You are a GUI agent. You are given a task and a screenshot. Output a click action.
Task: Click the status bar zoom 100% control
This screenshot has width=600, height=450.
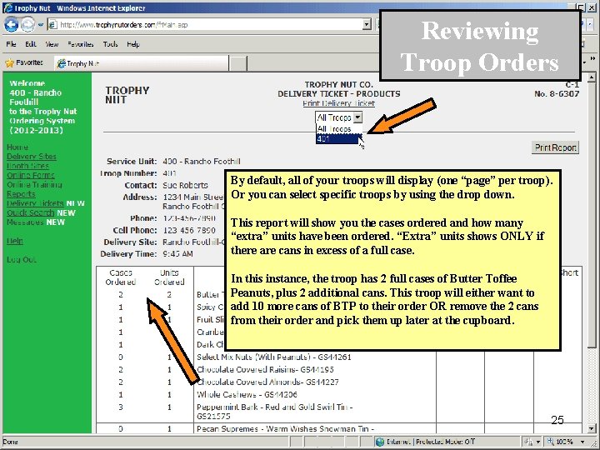(x=566, y=442)
